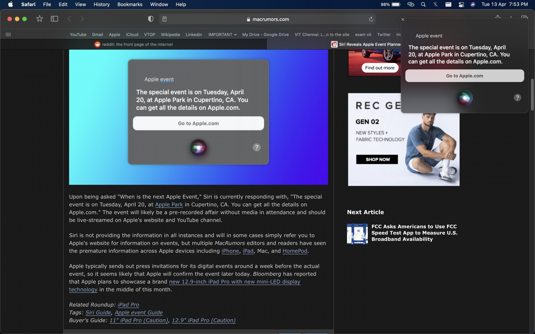Click the Siri orb in Siri panel

click(465, 98)
